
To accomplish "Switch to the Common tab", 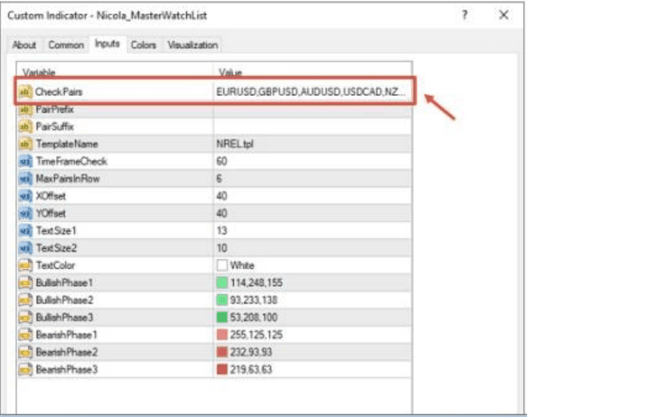I will click(65, 46).
